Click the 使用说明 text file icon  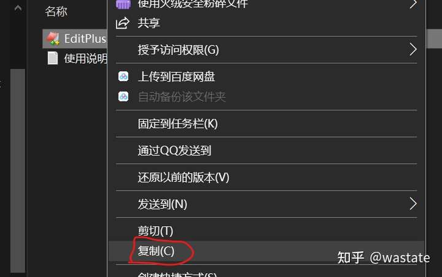[x=53, y=58]
